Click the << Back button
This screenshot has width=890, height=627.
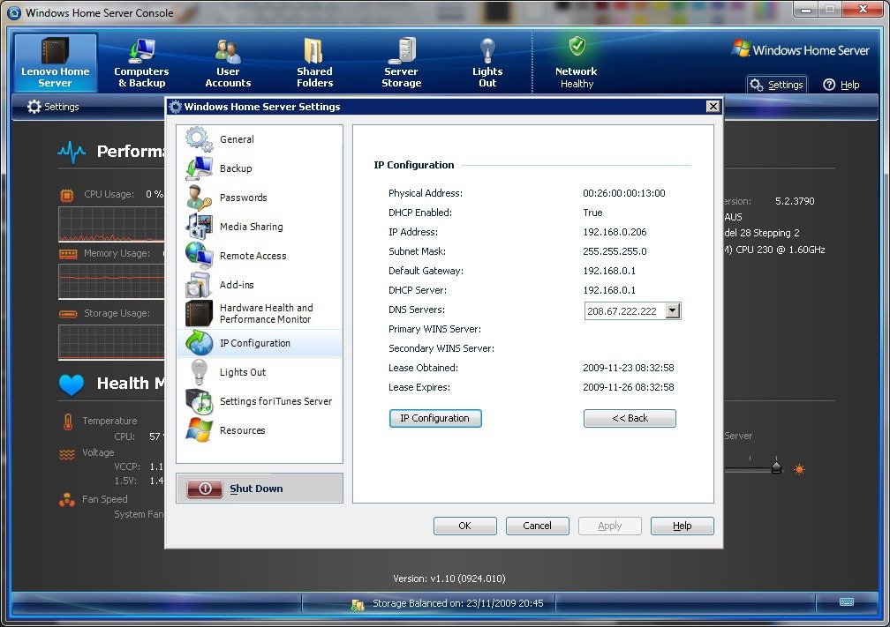tap(630, 418)
